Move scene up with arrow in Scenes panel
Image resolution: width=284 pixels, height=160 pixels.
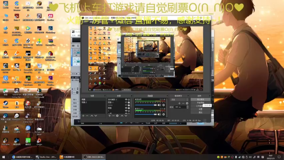tap(92, 116)
